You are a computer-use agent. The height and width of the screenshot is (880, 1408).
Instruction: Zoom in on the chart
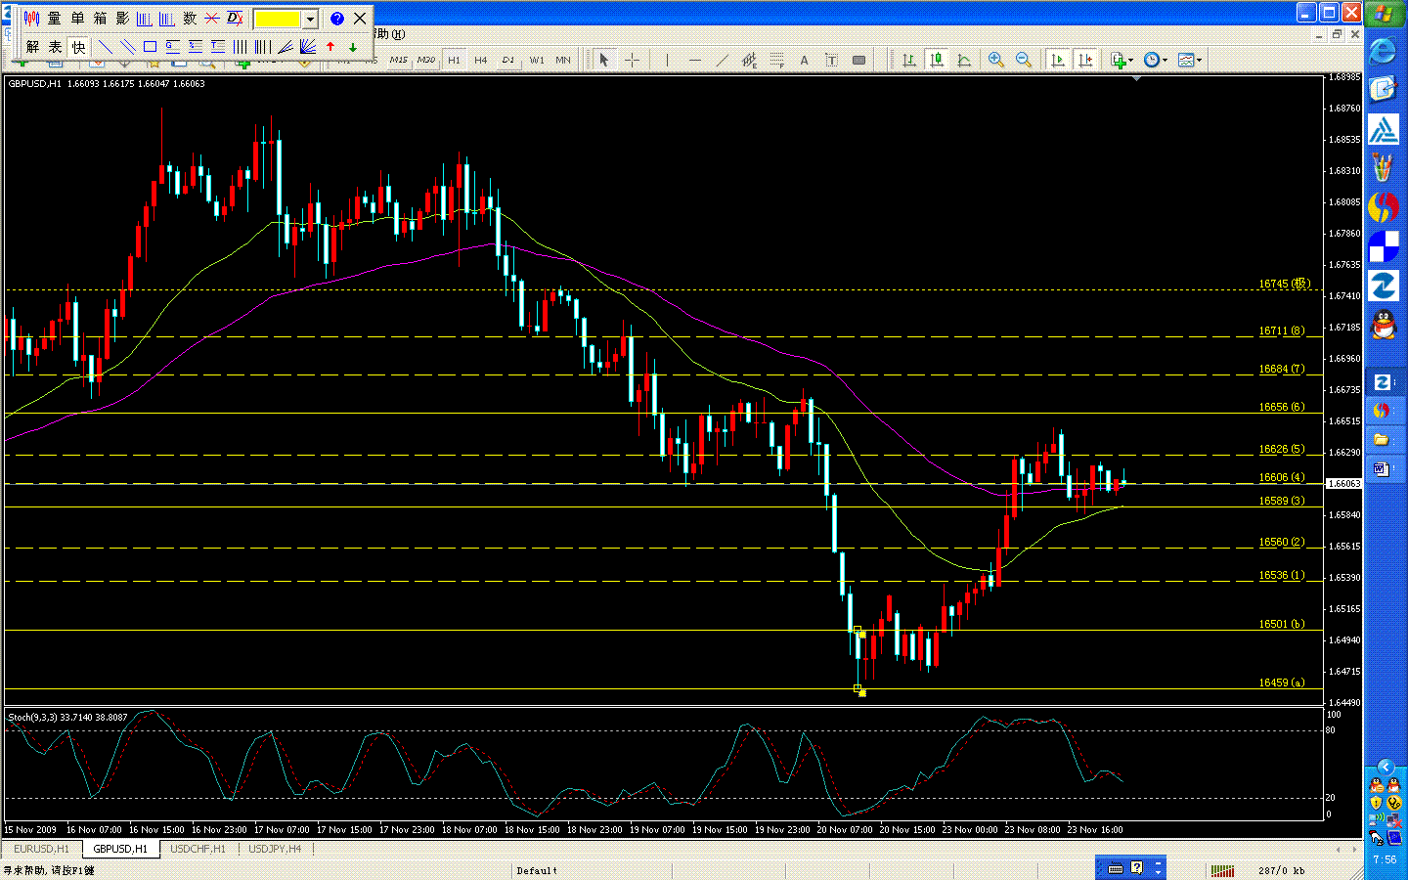[996, 61]
